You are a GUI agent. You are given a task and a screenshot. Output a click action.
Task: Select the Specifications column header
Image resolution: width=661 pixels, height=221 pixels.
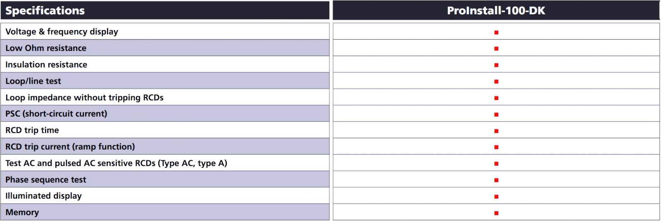[45, 11]
